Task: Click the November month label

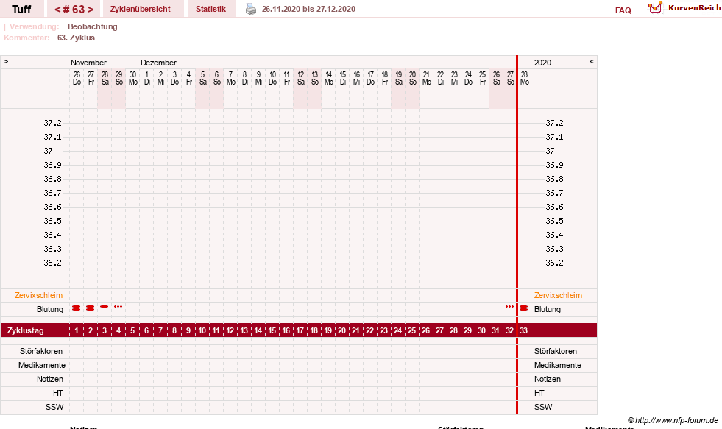Action: coord(88,63)
